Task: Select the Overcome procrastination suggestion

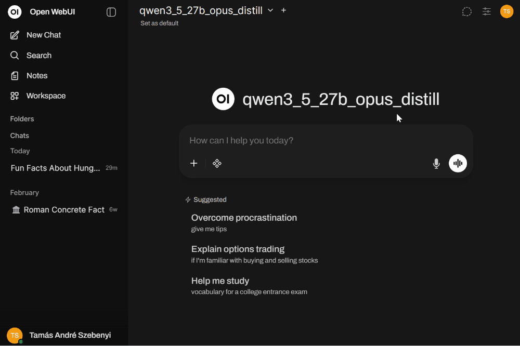Action: (x=244, y=223)
